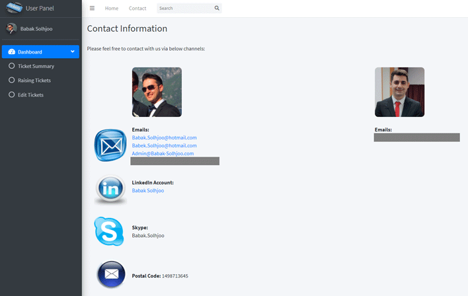Click the sidebar user avatar picture

[x=11, y=28]
